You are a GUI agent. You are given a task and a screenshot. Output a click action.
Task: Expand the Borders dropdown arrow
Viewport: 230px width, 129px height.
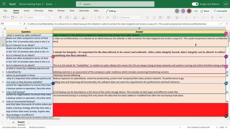point(70,18)
